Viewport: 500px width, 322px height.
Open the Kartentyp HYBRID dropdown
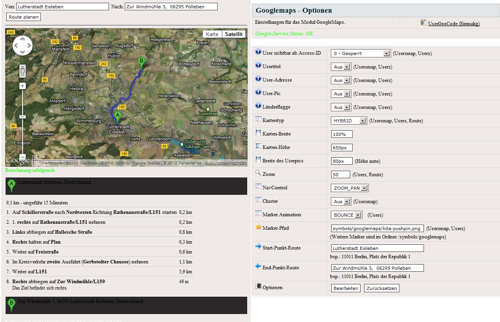[349, 121]
